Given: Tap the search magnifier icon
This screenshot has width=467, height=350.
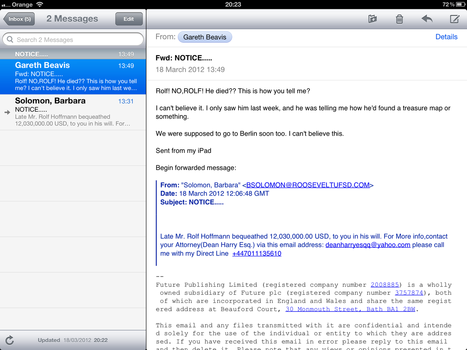Looking at the screenshot, I should coord(10,39).
